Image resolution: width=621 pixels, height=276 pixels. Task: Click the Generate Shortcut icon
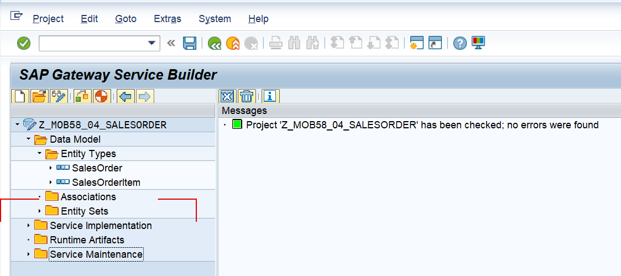click(435, 43)
